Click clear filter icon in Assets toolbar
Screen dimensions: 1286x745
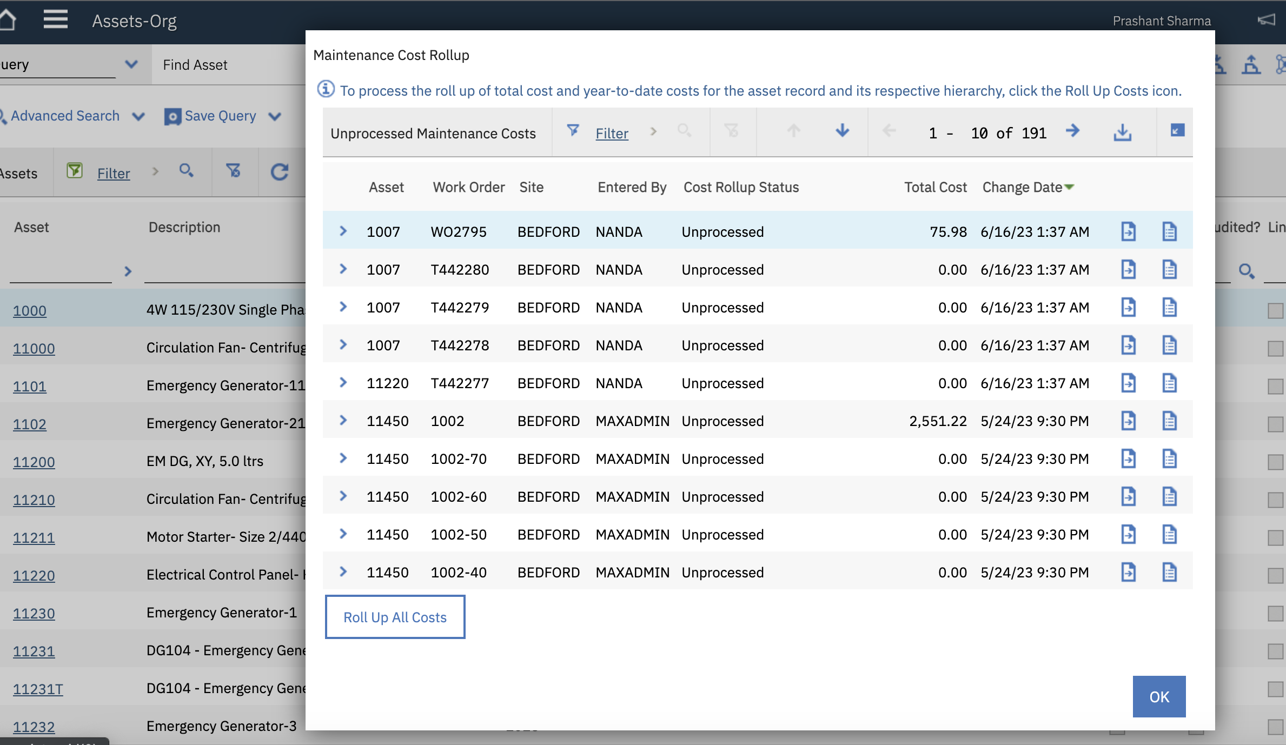pos(233,171)
